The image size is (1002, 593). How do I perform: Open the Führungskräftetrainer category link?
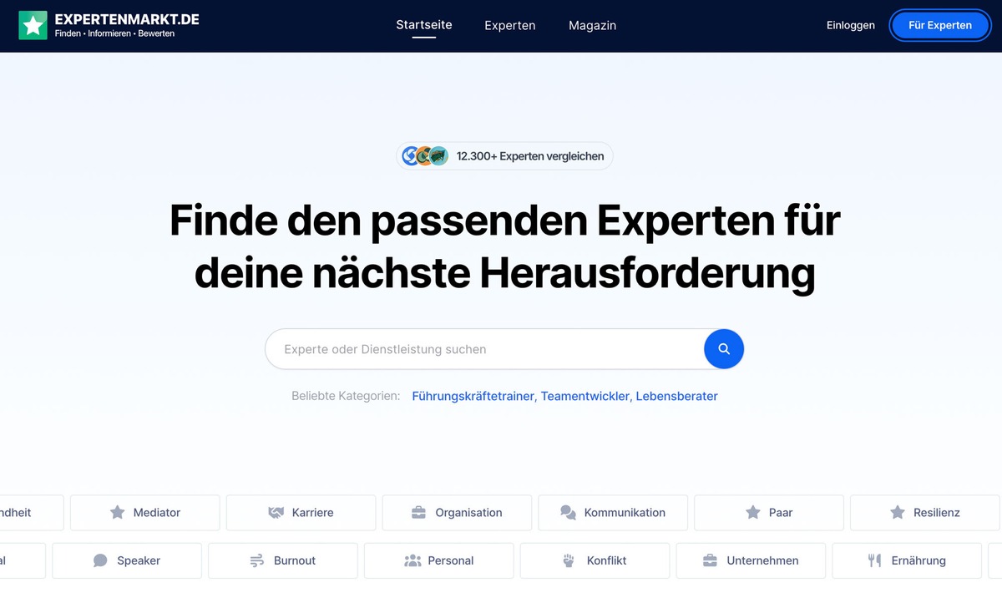point(473,396)
